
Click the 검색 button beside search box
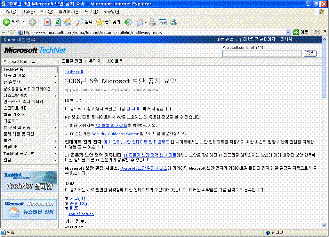pos(310,53)
